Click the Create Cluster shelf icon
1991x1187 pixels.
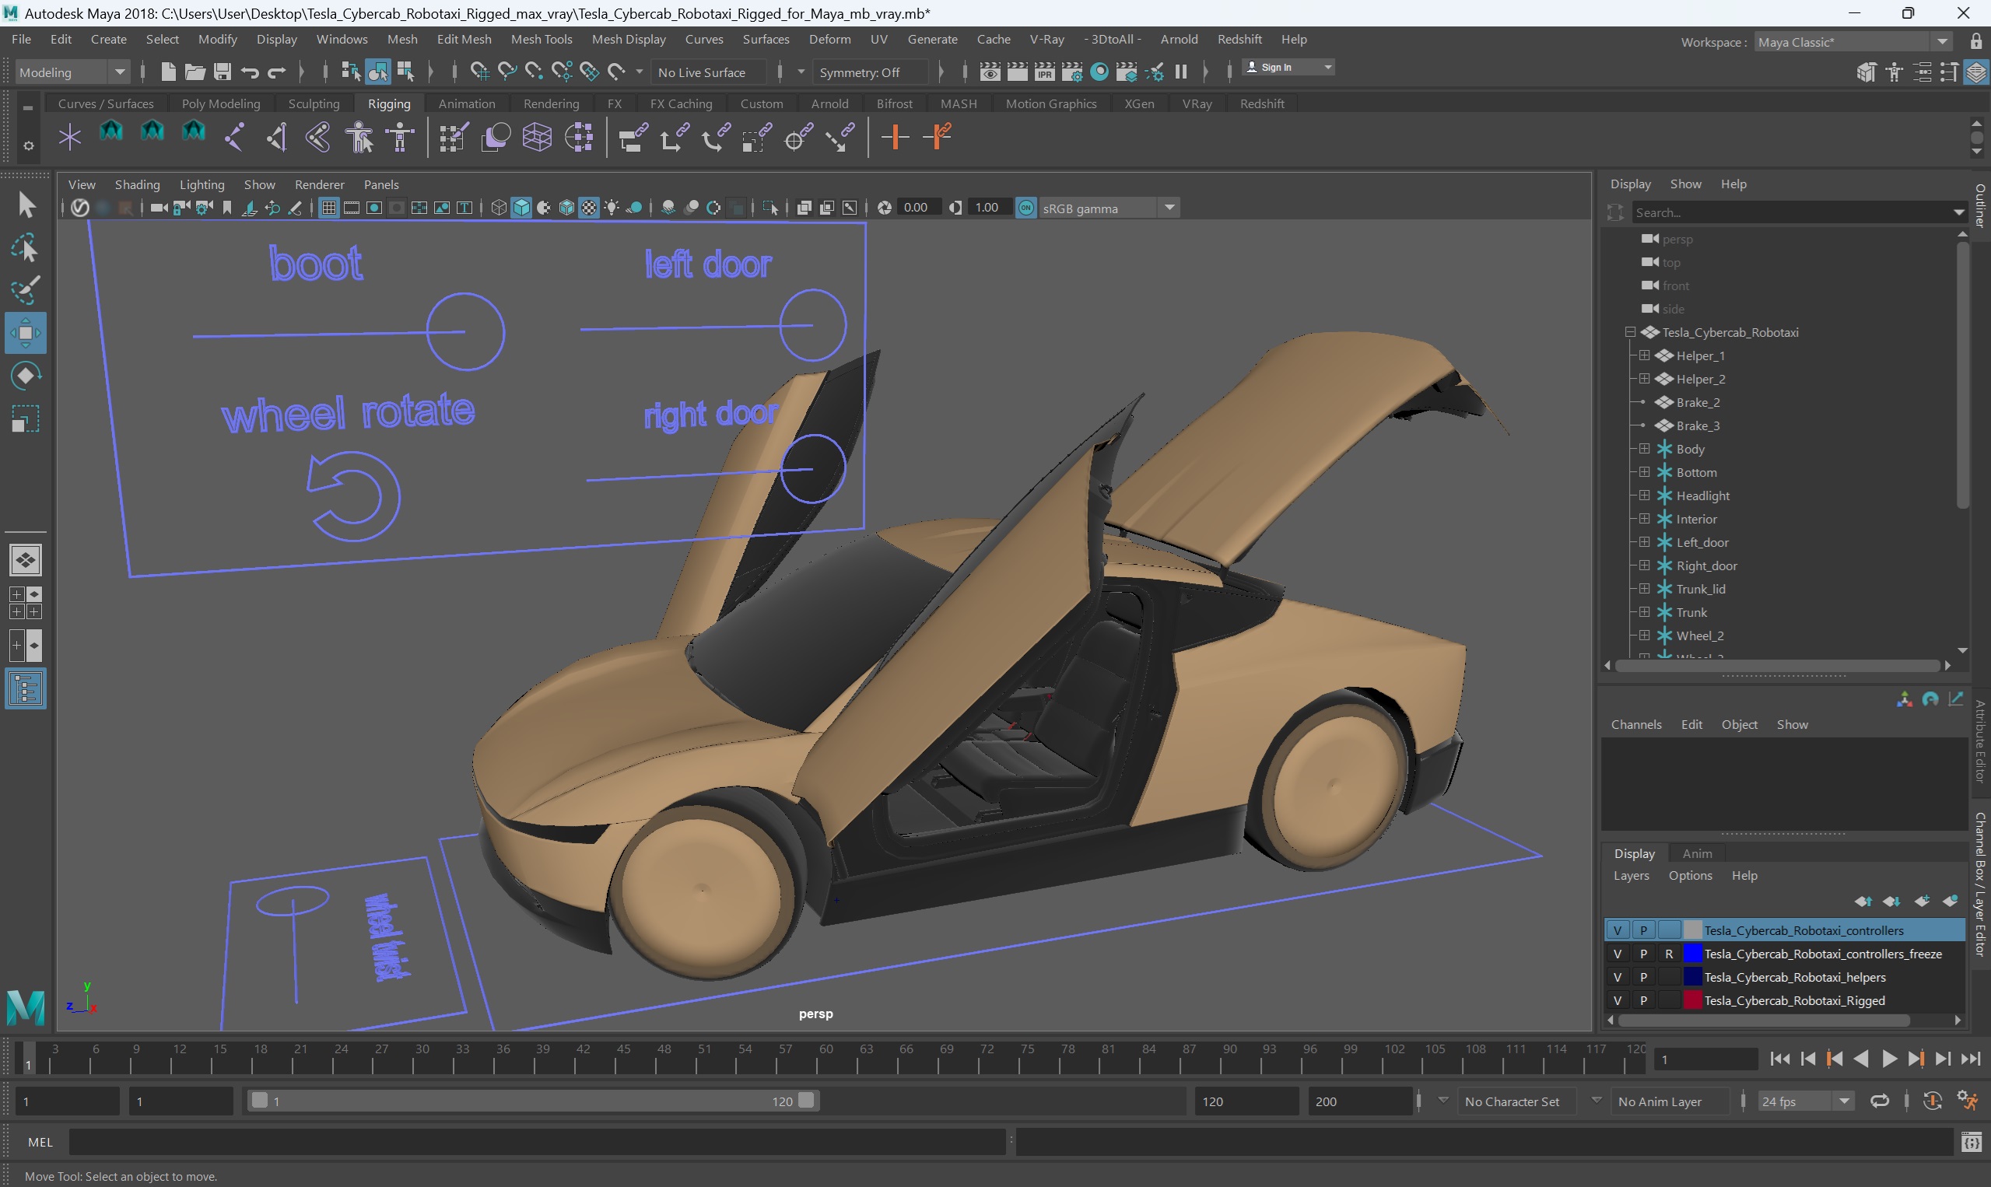578,137
